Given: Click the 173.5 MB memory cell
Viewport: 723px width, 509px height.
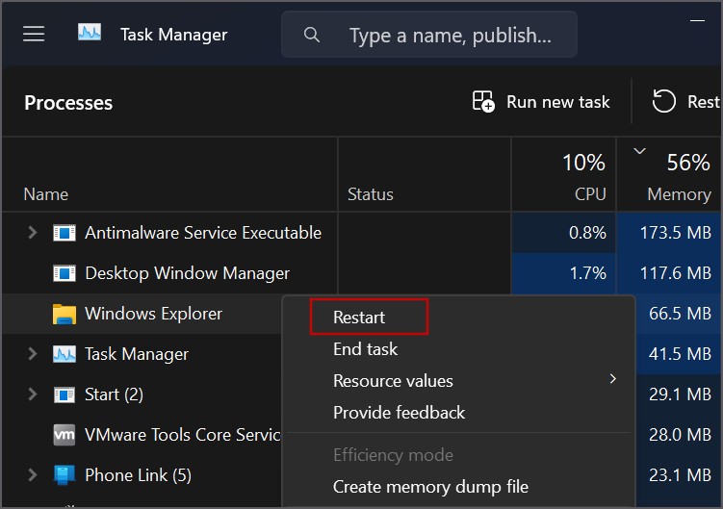Looking at the screenshot, I should 670,233.
